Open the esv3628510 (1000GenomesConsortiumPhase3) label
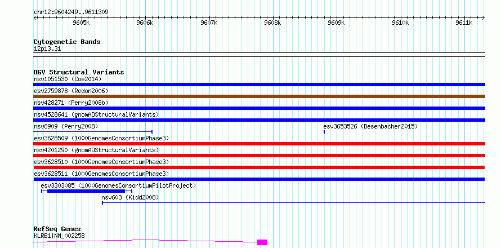 101,162
